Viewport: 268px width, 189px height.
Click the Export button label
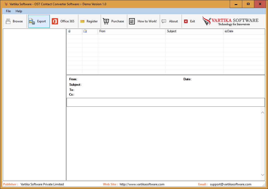(42, 21)
